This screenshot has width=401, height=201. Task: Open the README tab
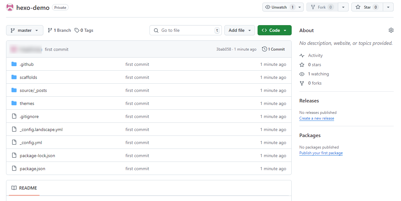click(24, 188)
